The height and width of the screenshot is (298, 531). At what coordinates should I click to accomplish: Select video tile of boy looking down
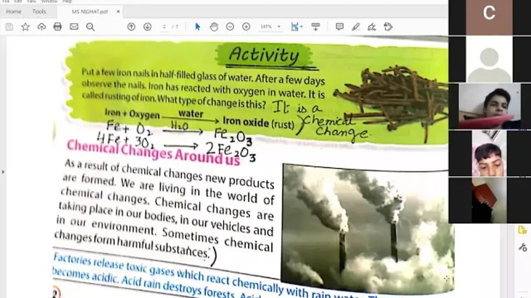[x=489, y=154]
